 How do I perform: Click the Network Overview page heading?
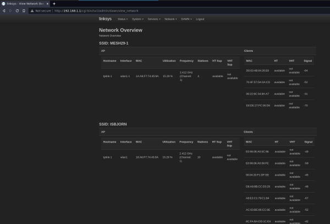click(120, 30)
